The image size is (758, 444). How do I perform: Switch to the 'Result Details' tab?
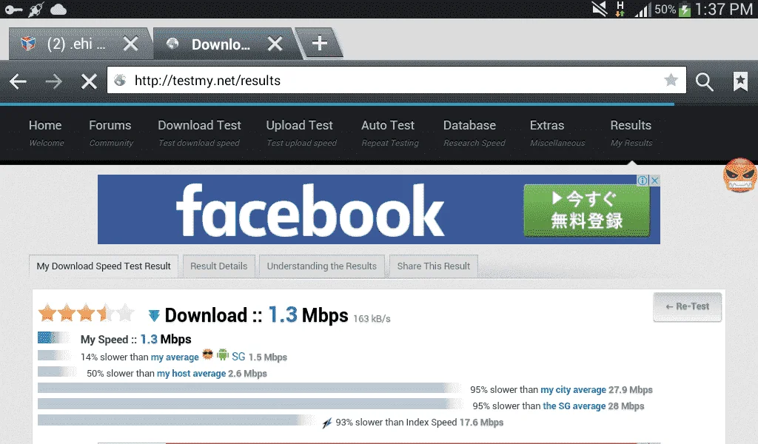tap(218, 266)
